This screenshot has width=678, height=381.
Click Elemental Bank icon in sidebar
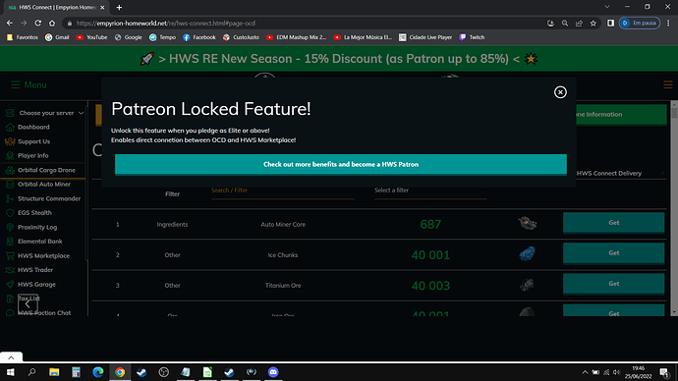(x=10, y=242)
